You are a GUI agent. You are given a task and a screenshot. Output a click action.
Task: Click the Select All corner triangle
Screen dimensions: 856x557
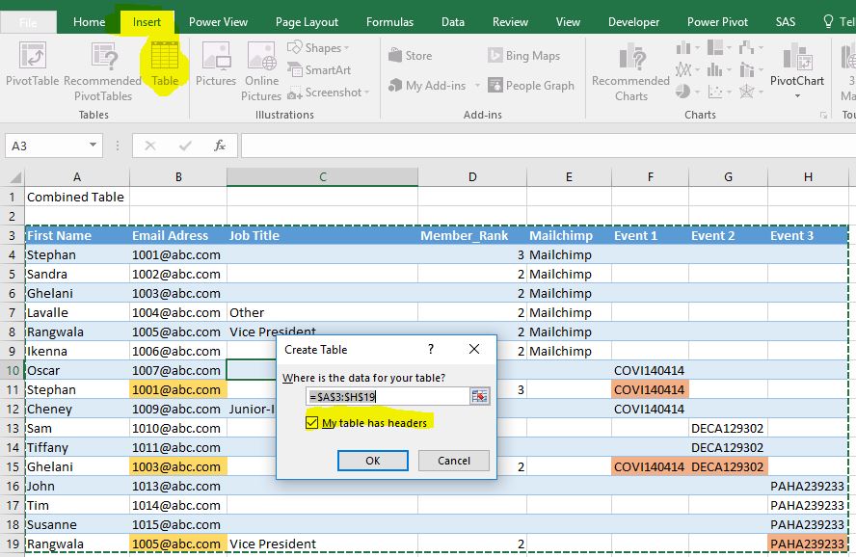click(x=15, y=177)
